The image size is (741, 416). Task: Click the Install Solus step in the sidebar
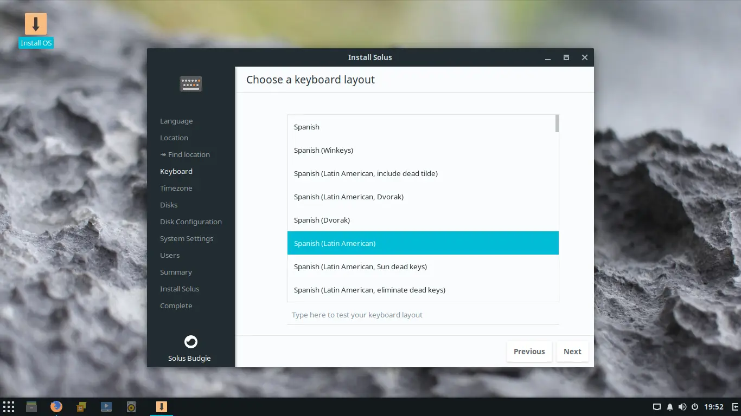tap(180, 289)
